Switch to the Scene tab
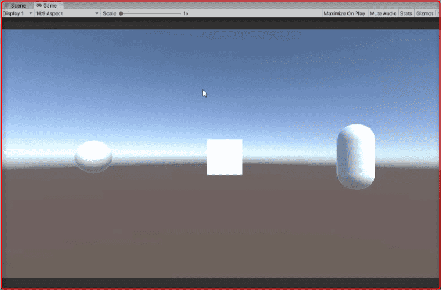This screenshot has width=441, height=290. pyautogui.click(x=18, y=6)
